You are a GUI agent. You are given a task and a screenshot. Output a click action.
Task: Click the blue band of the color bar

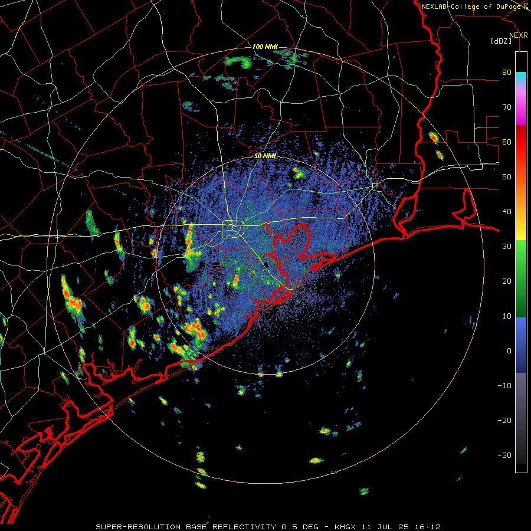coord(521,345)
